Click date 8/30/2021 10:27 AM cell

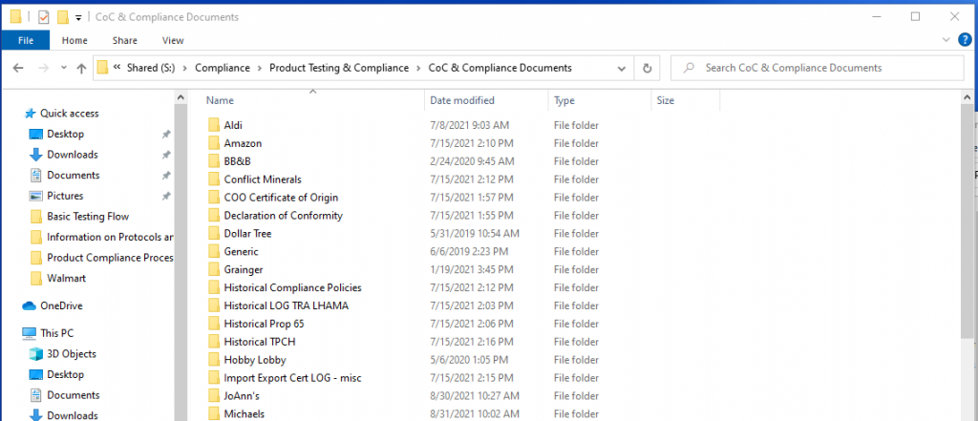coord(475,396)
